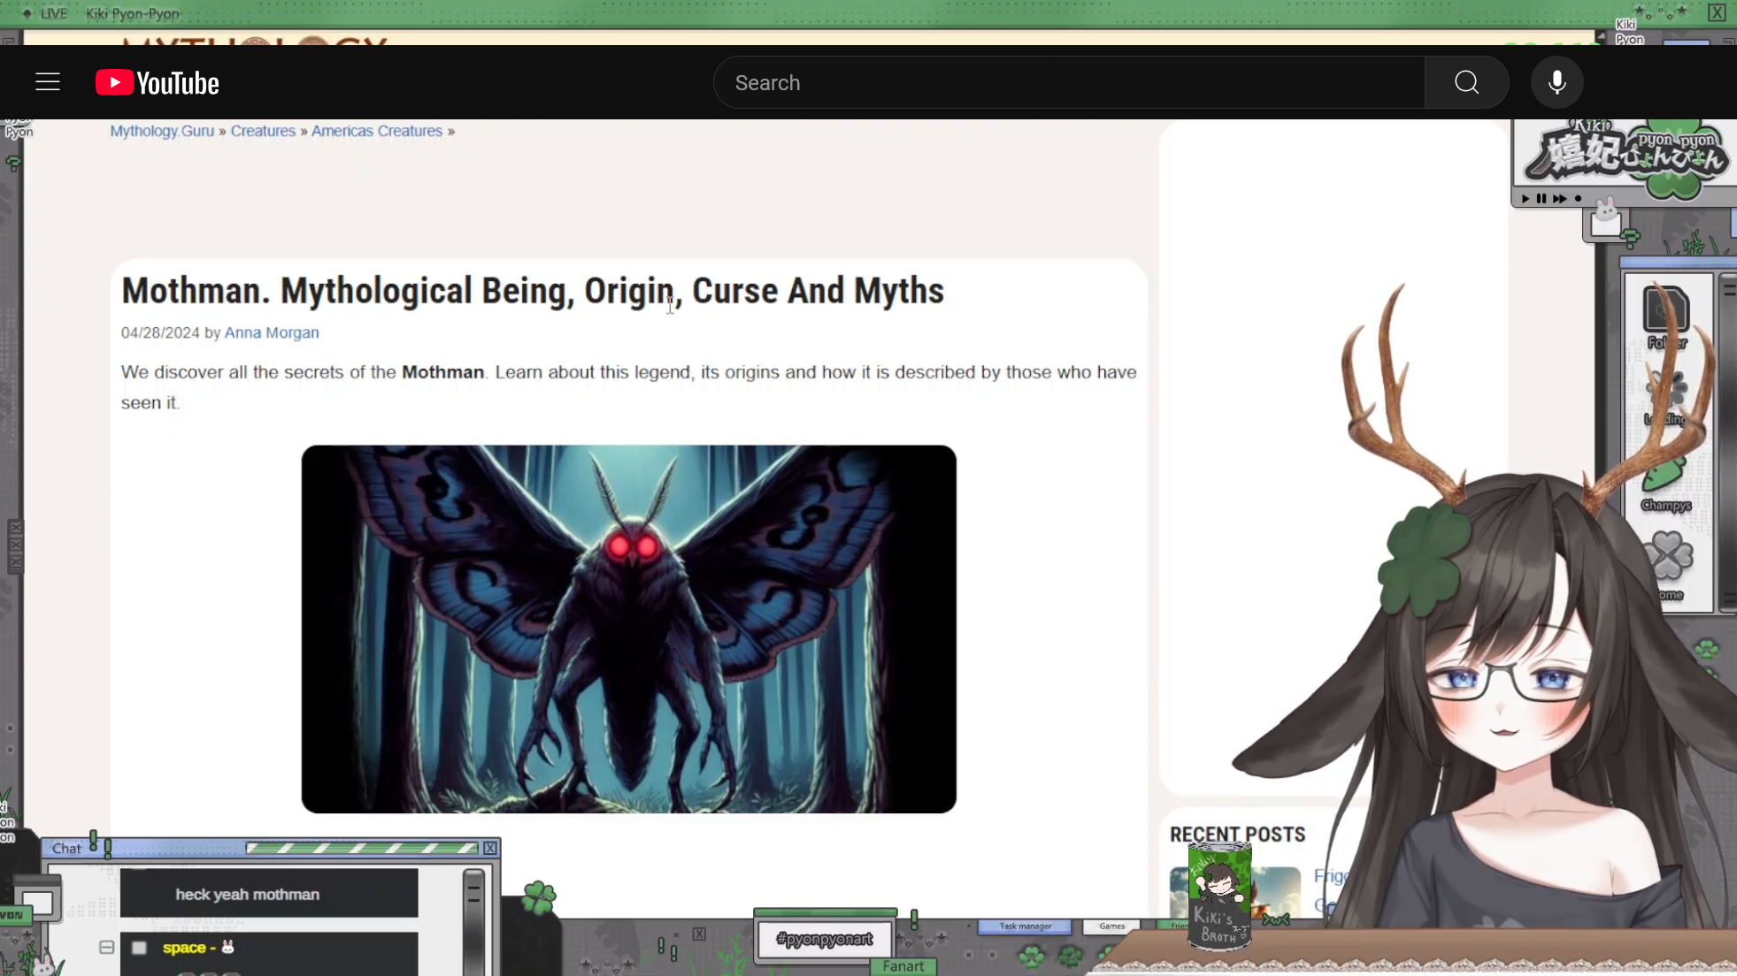Tick the checkbox beside space chat message

coord(139,948)
